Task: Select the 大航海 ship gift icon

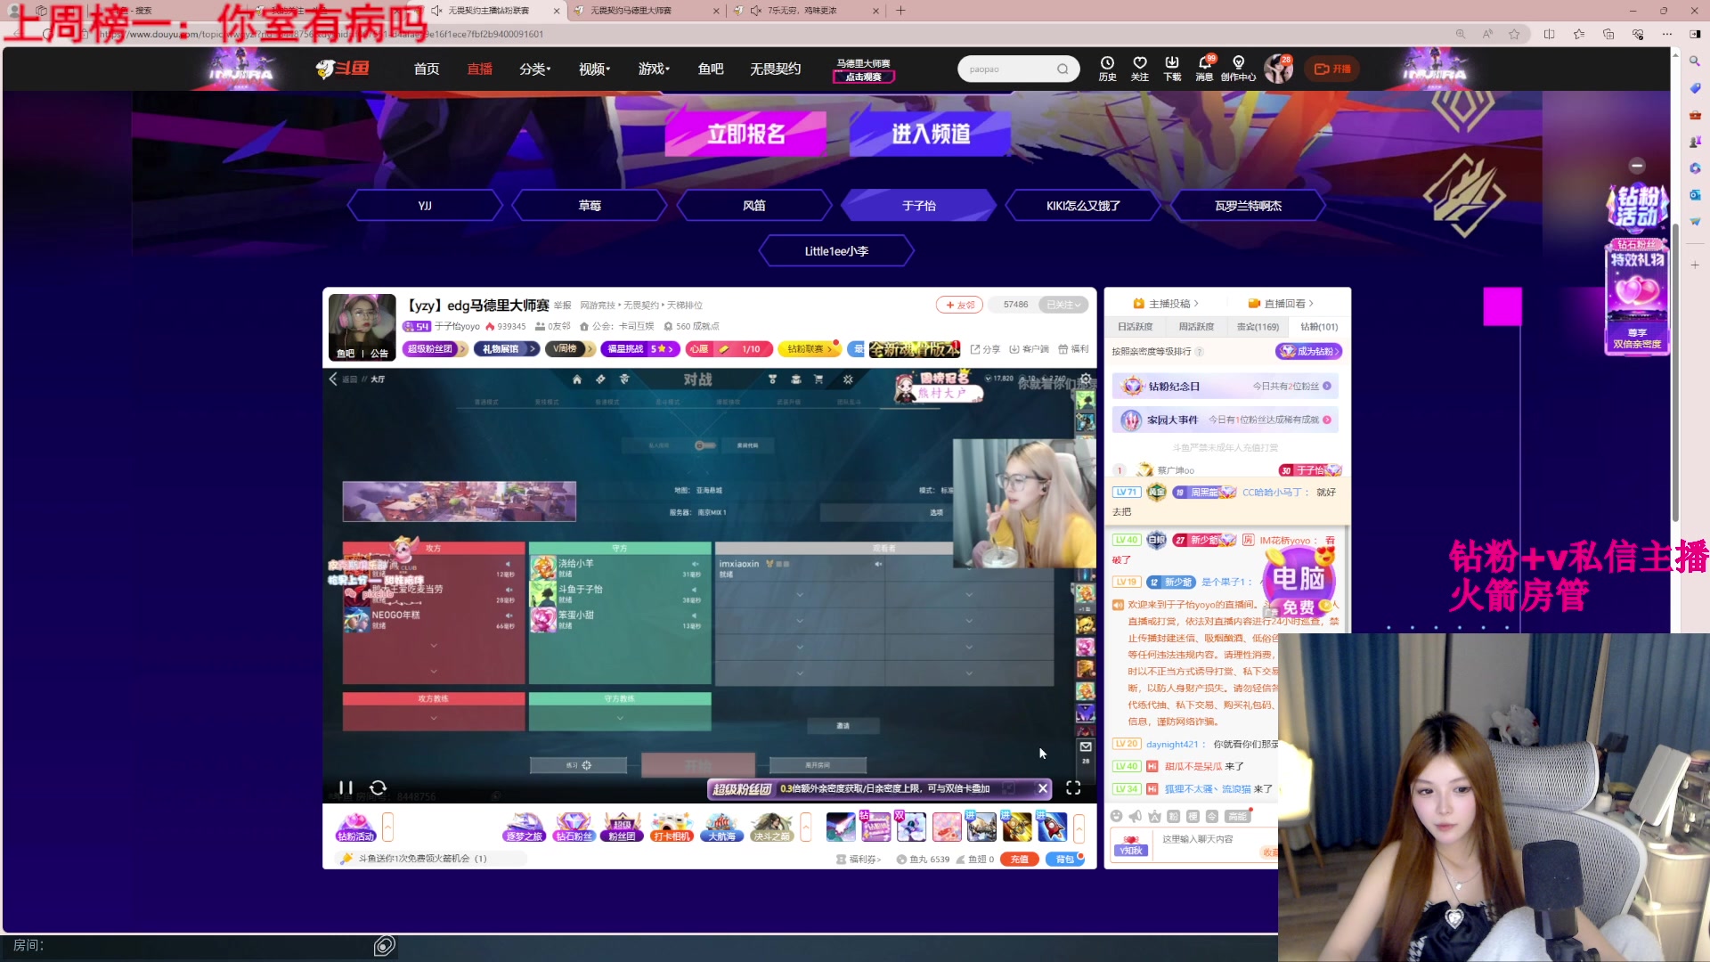Action: tap(721, 827)
